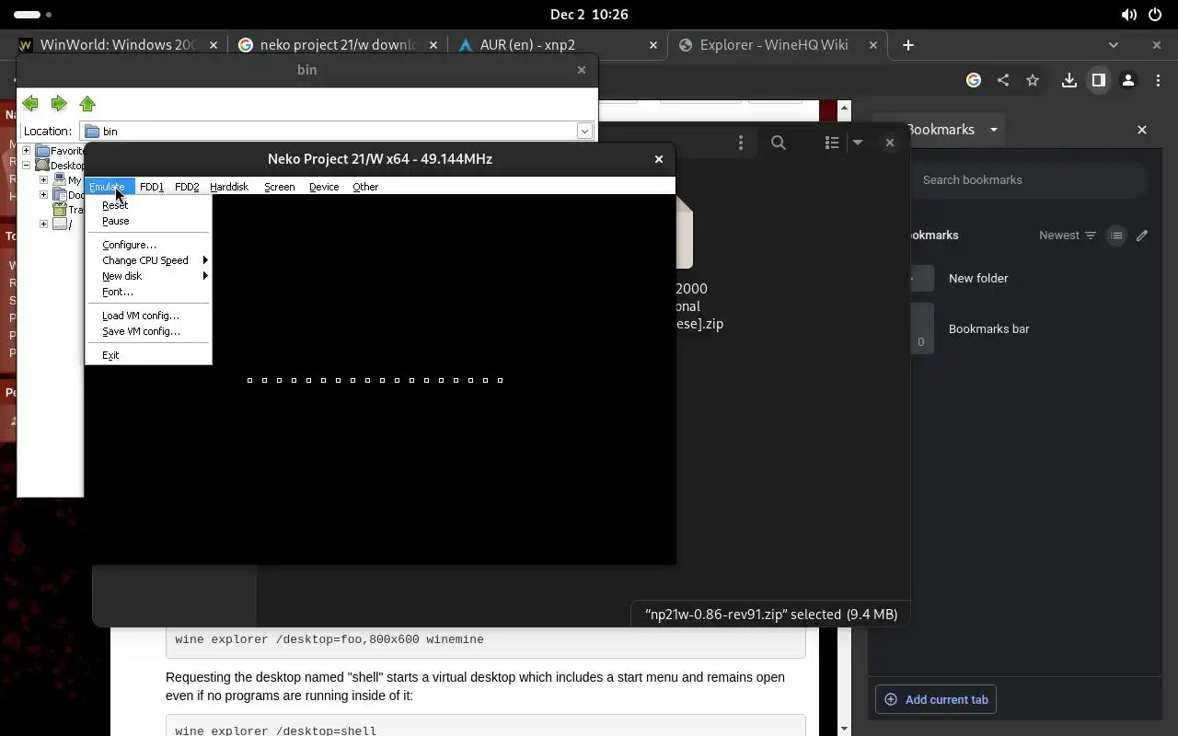
Task: Select the Trash item in tree
Action: (x=68, y=210)
